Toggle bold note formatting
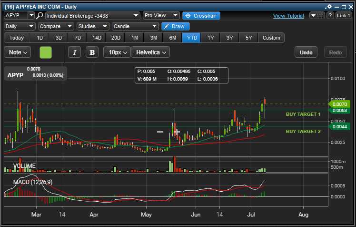Screen dimensions: 356x227 [x=92, y=52]
